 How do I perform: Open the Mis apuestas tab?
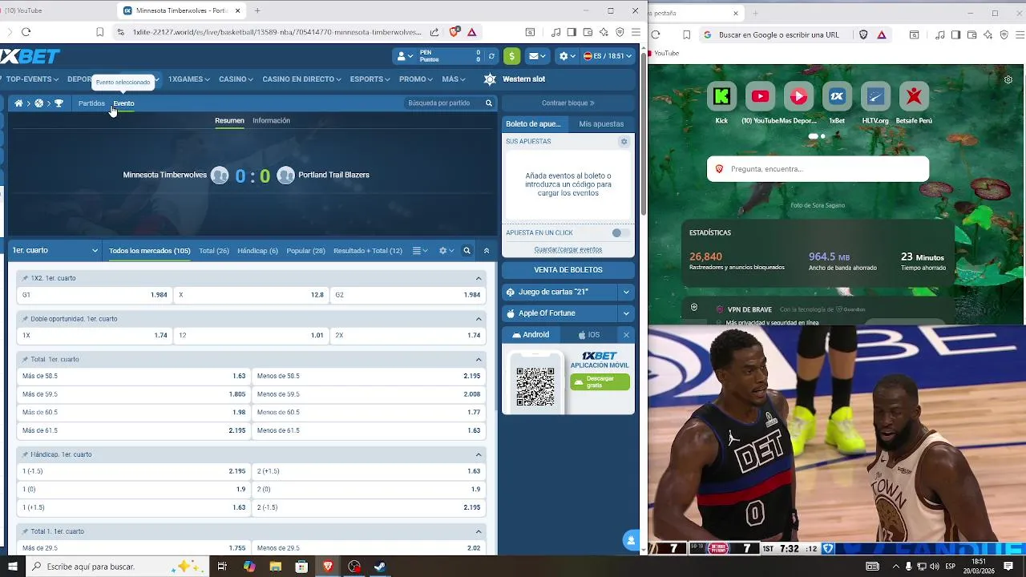pos(601,124)
